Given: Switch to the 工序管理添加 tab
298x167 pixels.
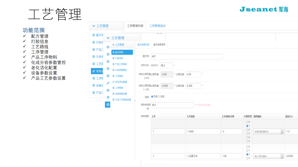Looking at the screenshot, I should click(157, 26).
